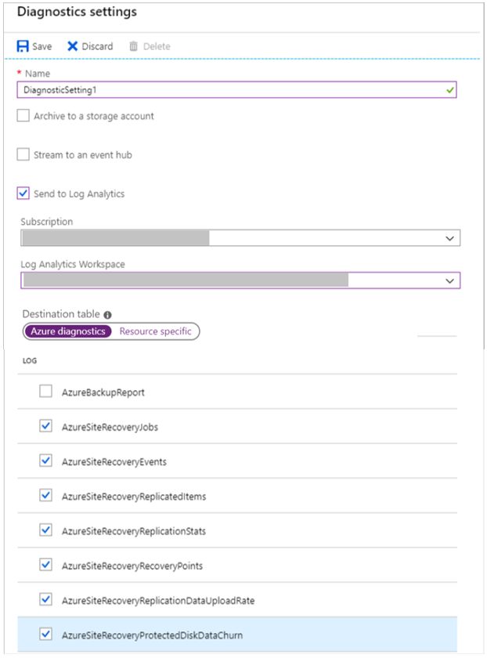
Task: Click the green validation checkmark in Name field
Action: [450, 90]
